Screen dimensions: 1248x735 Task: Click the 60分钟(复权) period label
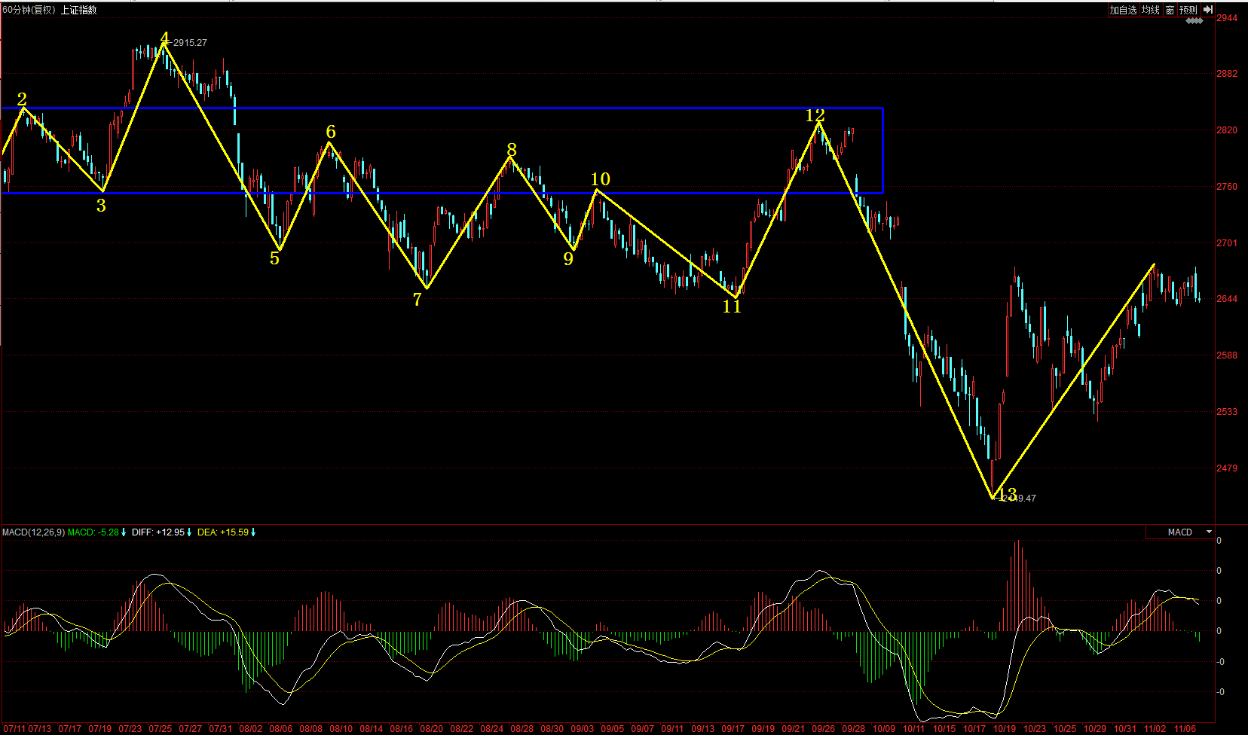tap(29, 10)
